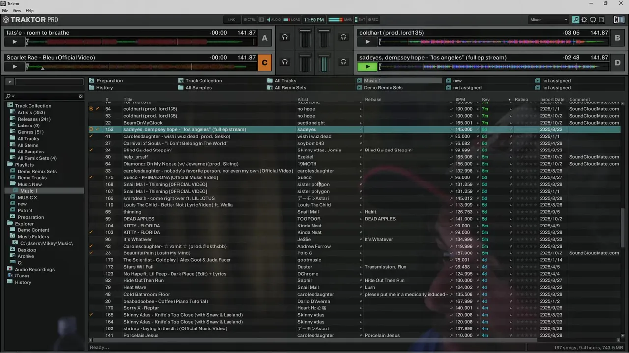Click the browser search input field
Screen dimensions: 629x353
click(x=47, y=96)
